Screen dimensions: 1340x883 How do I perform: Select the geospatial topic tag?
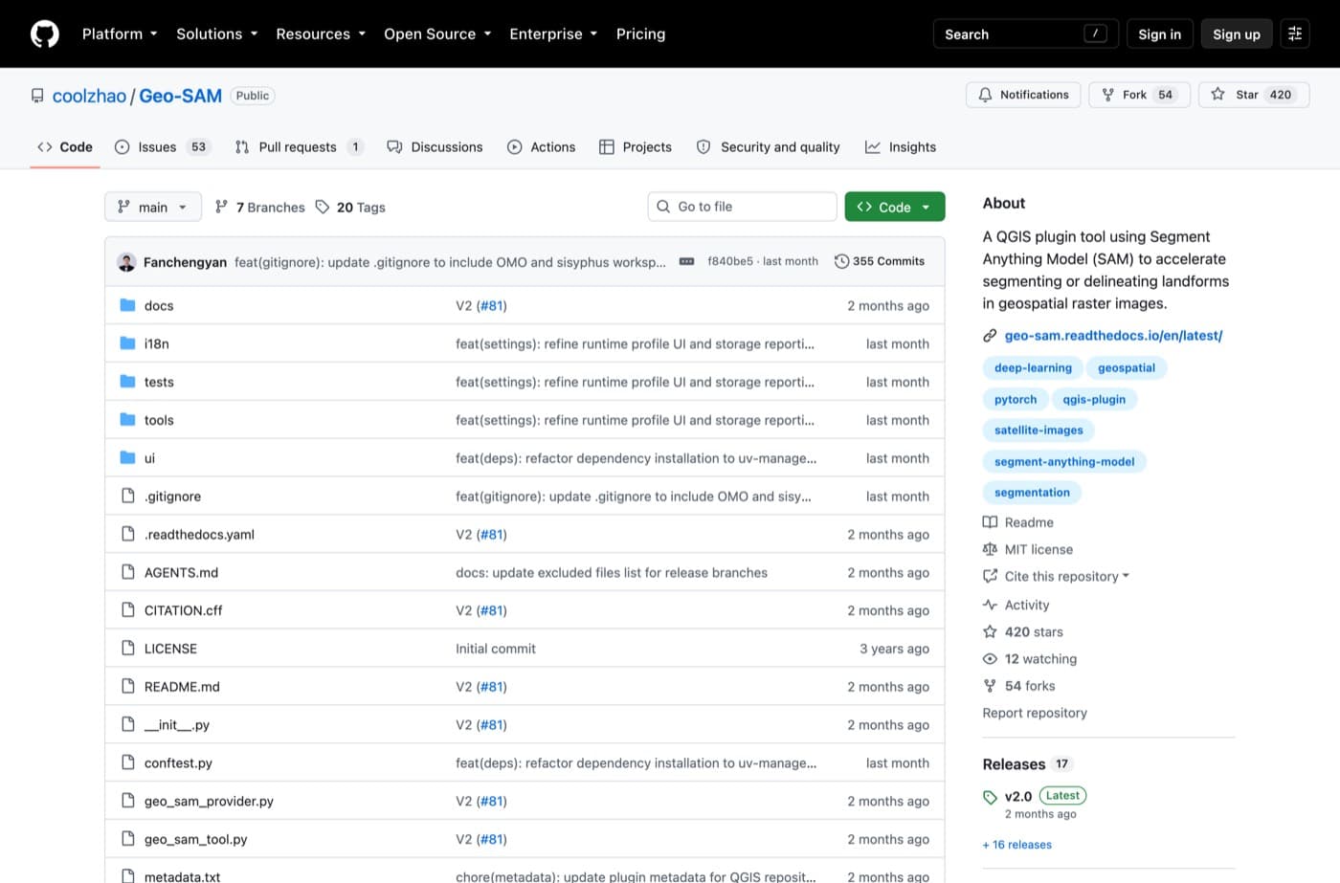[1126, 367]
